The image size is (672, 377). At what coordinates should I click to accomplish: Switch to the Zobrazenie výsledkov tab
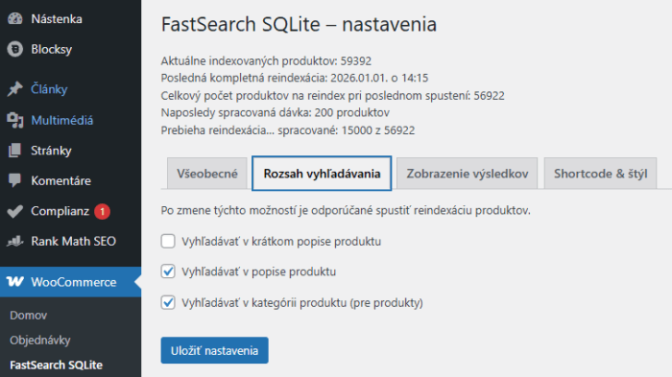(468, 174)
